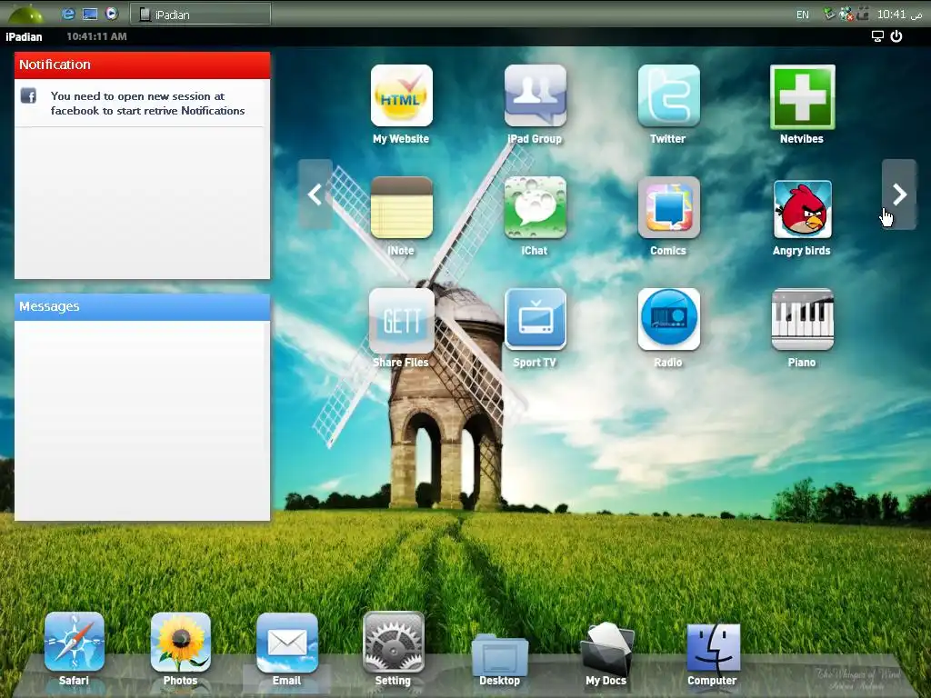This screenshot has height=698, width=931.
Task: Open the Netvibes app
Action: [x=802, y=96]
